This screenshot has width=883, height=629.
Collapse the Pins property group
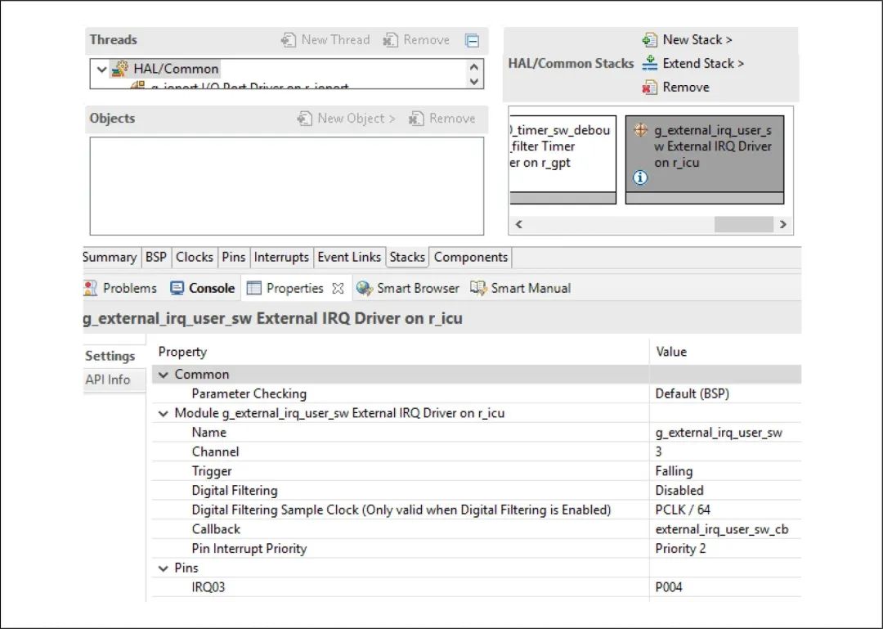(x=164, y=568)
